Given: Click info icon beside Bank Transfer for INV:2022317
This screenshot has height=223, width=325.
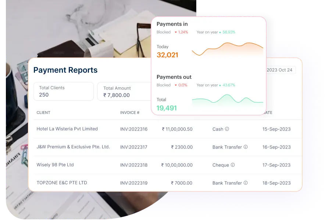Looking at the screenshot, I should click(246, 147).
